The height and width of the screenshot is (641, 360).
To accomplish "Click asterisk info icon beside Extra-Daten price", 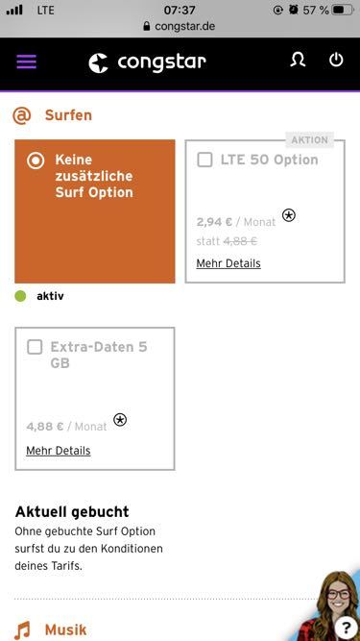I will [x=120, y=419].
